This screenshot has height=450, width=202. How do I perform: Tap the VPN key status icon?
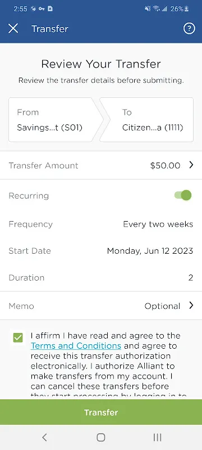pos(42,9)
